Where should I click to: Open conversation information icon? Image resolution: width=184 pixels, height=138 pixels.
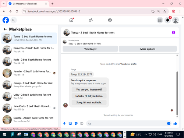pos(173,32)
